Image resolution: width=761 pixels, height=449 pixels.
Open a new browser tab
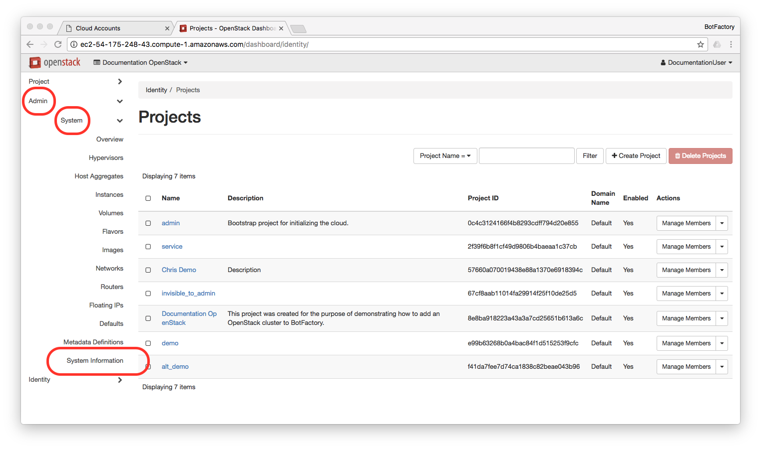(298, 28)
